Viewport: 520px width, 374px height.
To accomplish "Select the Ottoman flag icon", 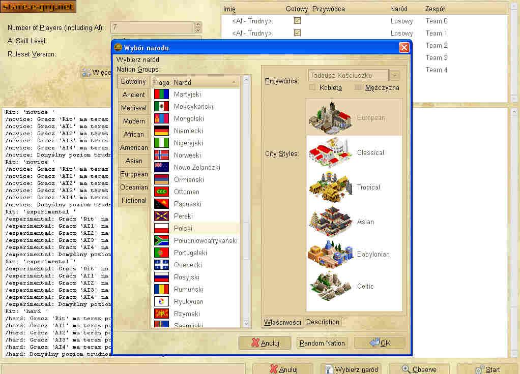I will [x=161, y=192].
